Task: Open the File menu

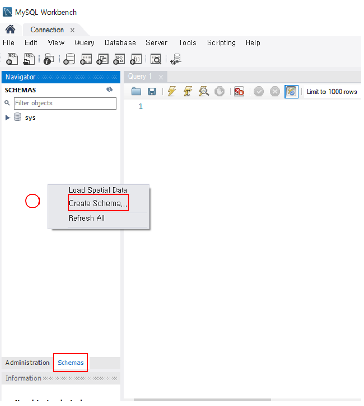Action: pos(8,43)
